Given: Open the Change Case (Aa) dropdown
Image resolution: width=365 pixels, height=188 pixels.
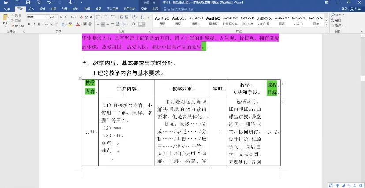Looking at the screenshot, I should [74, 17].
